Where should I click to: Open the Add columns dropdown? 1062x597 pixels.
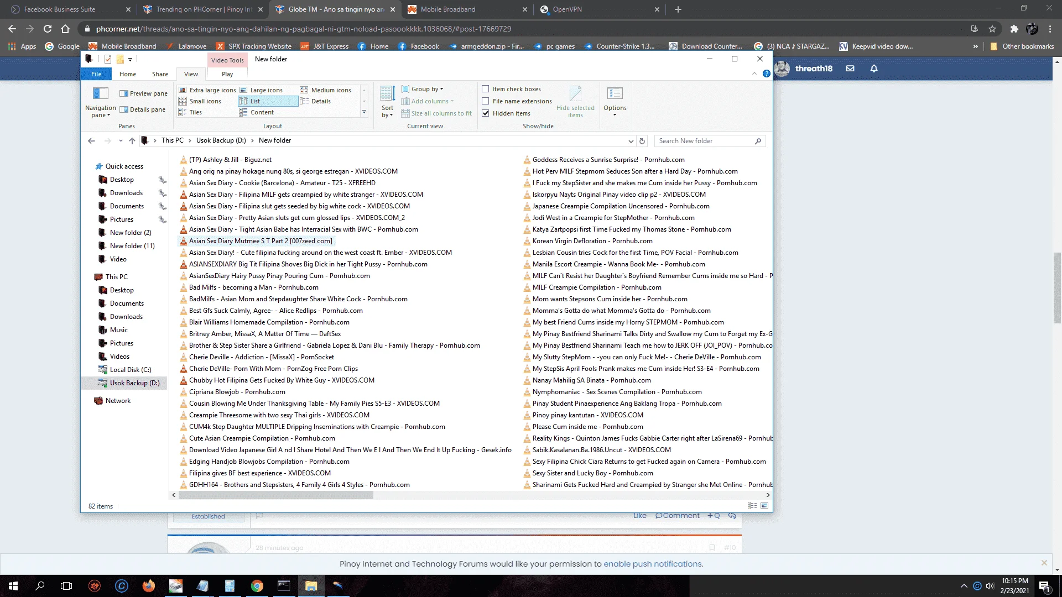pos(428,101)
